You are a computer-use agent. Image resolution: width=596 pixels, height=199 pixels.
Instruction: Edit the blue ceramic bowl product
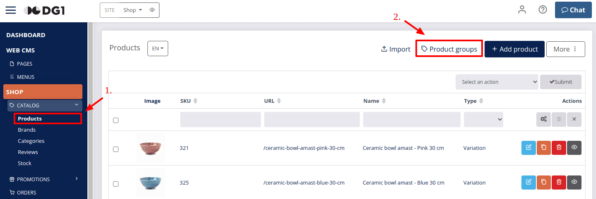528,182
